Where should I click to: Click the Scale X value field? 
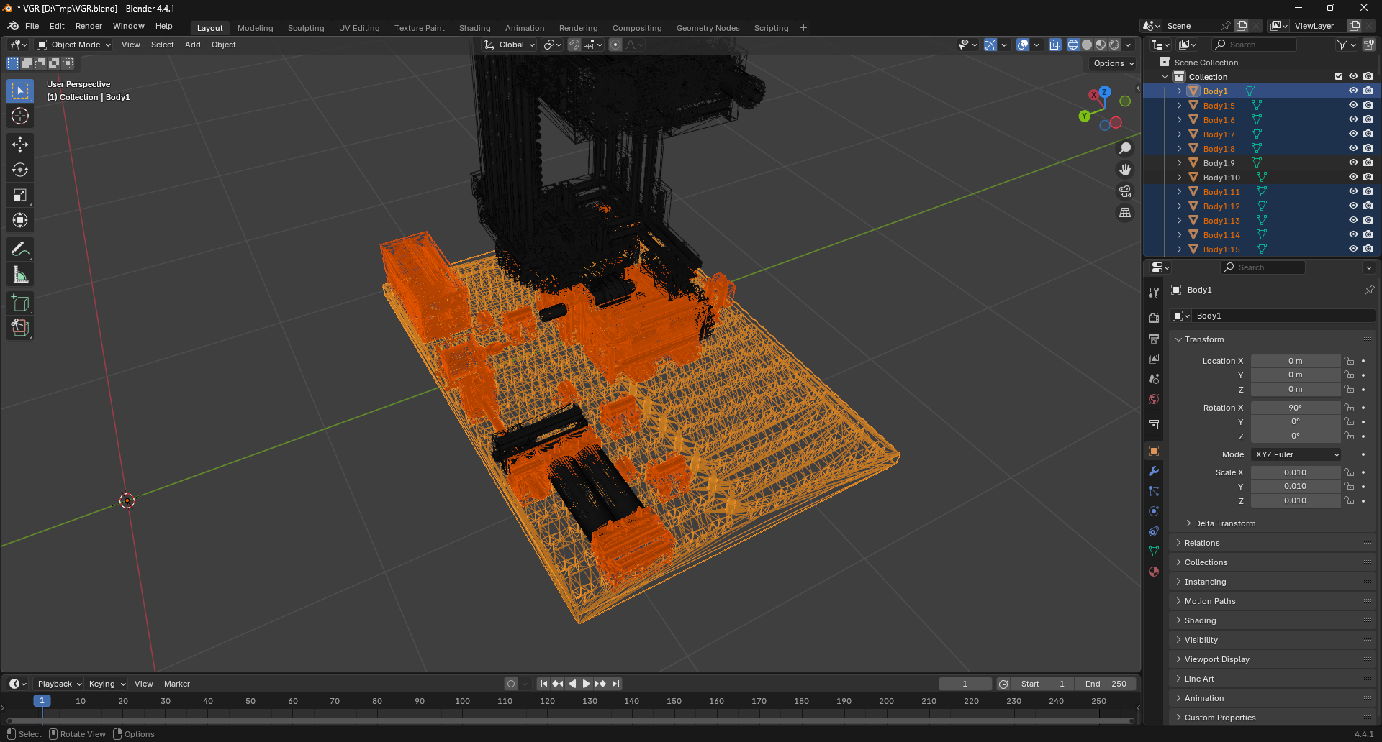point(1295,472)
